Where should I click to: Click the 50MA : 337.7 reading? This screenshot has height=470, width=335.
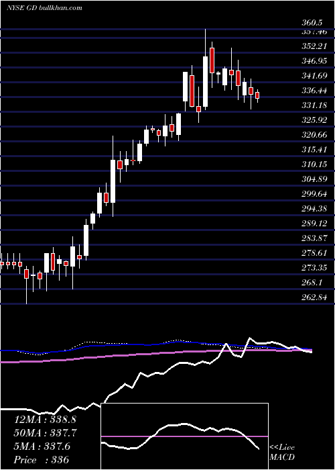point(45,433)
